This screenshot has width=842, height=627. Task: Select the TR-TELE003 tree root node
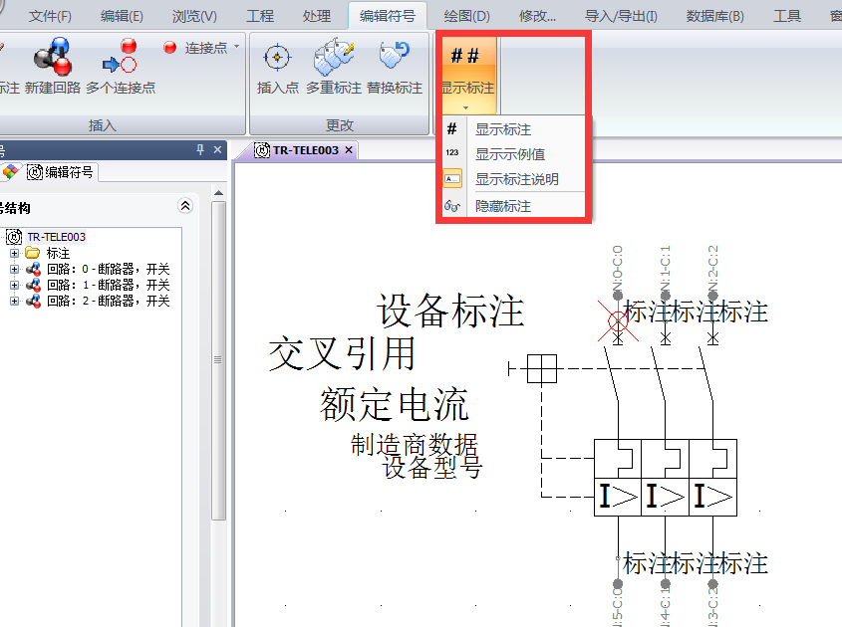56,237
